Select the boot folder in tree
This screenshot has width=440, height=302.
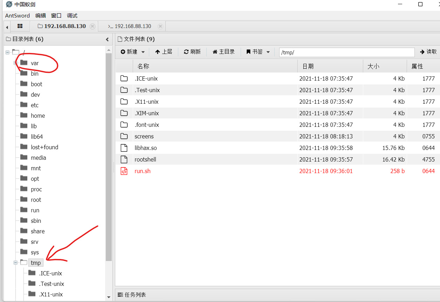[36, 84]
